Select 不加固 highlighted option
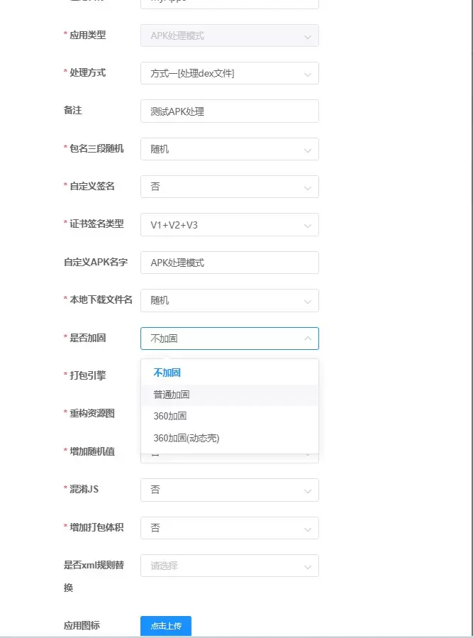Viewport: 473px width, 638px height. [229, 373]
